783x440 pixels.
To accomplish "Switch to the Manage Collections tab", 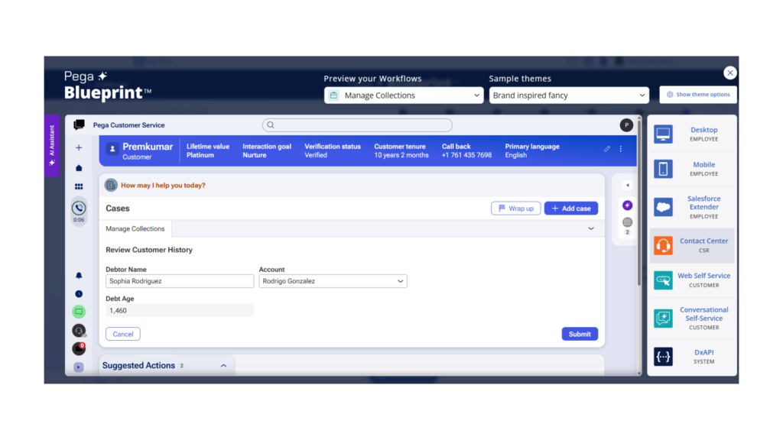I will pos(135,229).
